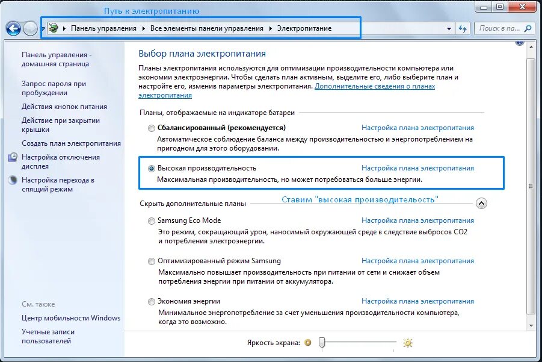Open Запрос пароля при пробуждении link
Viewport: 542px width, 362px height.
[x=54, y=89]
